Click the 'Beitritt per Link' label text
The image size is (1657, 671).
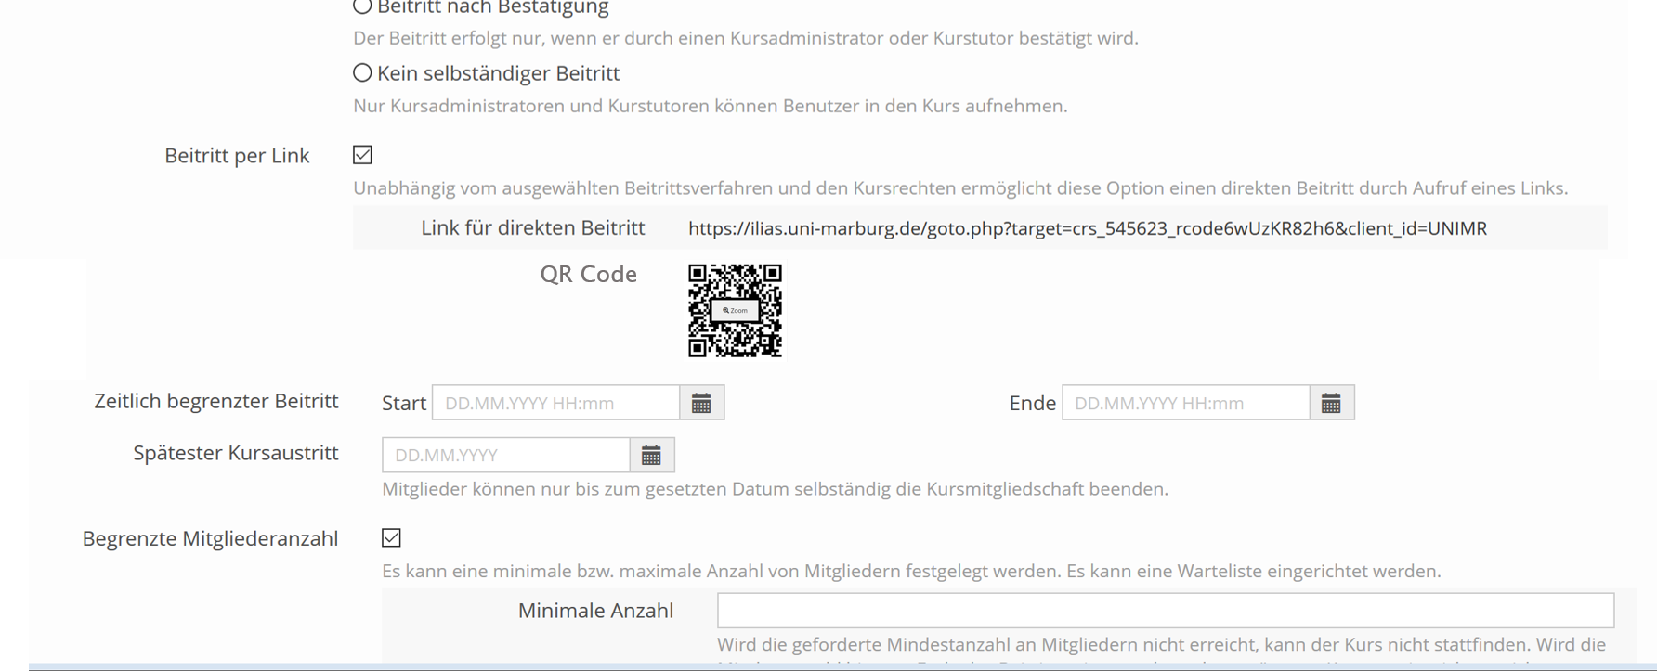pos(237,155)
